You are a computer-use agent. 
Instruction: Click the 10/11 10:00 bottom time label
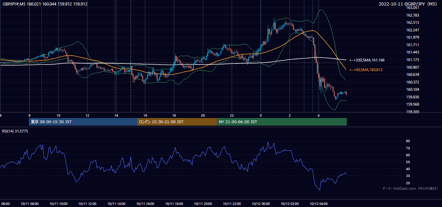coord(58,204)
